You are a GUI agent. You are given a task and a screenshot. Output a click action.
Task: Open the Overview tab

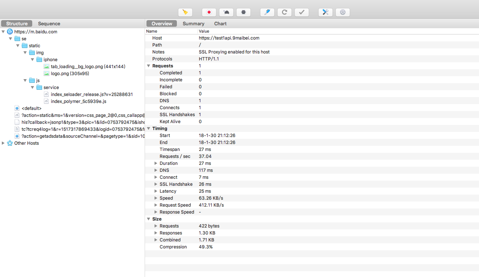pos(162,23)
